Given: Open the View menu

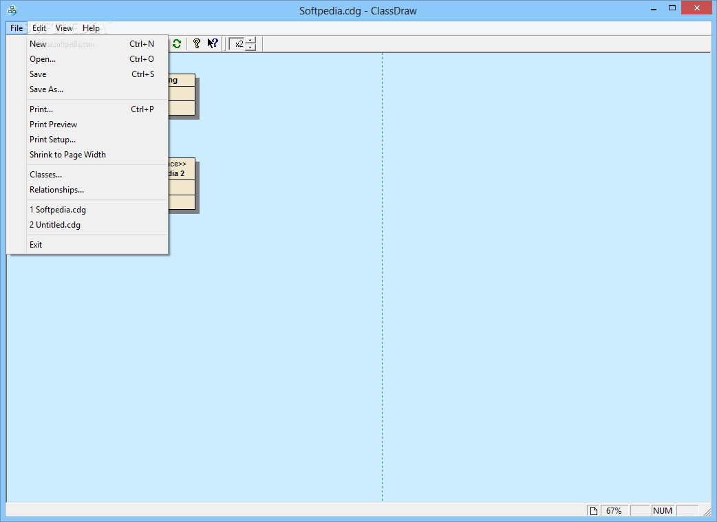Looking at the screenshot, I should [x=64, y=28].
